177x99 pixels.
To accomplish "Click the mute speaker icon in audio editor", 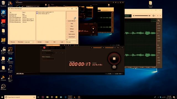I will tap(134, 16).
